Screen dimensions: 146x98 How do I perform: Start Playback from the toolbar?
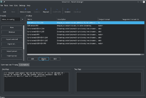click(46, 10)
